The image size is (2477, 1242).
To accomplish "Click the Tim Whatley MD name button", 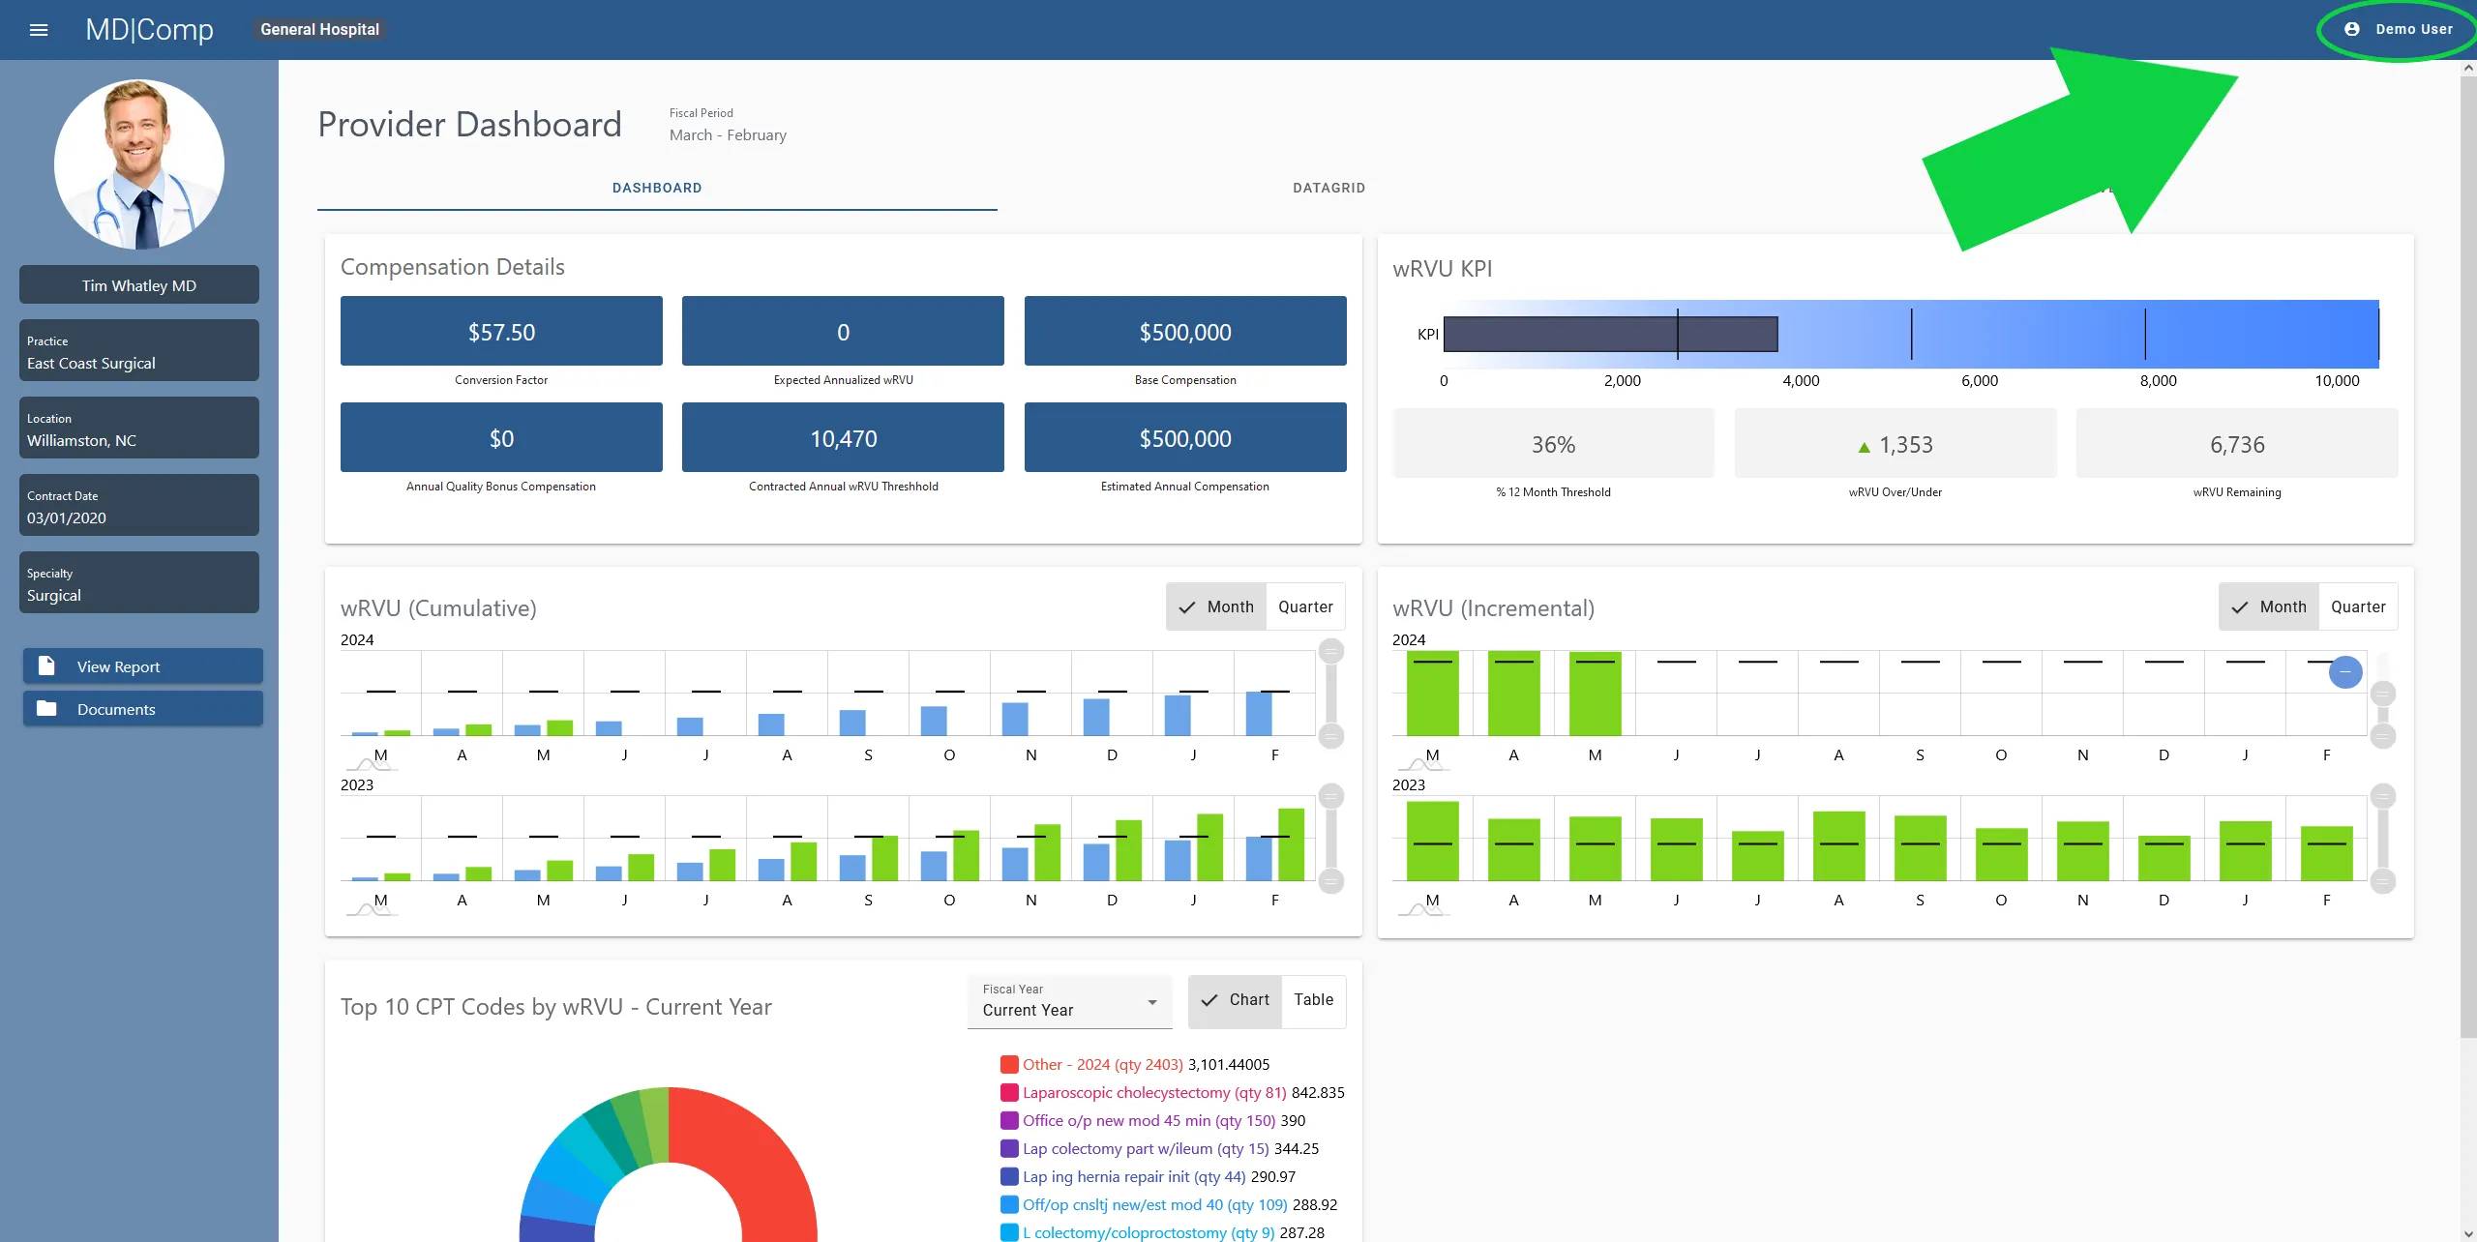I will tap(139, 285).
